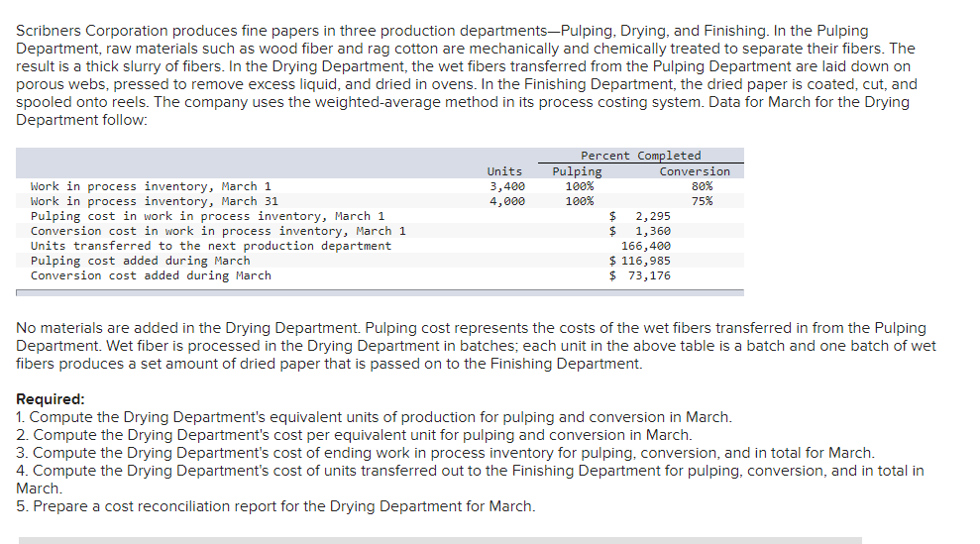The height and width of the screenshot is (544, 980).
Task: Click the 'Required:' heading
Action: click(x=50, y=399)
